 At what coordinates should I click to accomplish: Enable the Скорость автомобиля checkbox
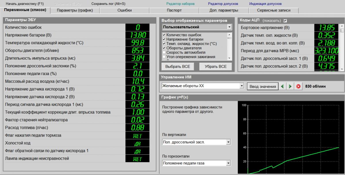pyautogui.click(x=164, y=52)
